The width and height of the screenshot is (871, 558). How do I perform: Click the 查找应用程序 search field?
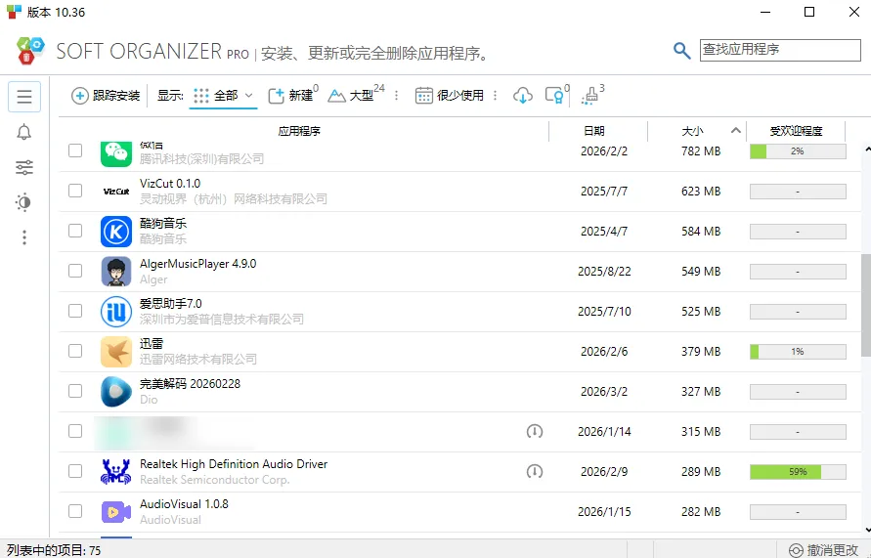click(x=780, y=50)
